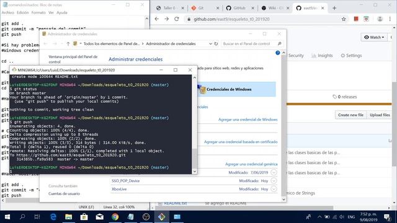Open GitHub Security tab
Viewport: 397px width, 223px height.
pos(296,55)
